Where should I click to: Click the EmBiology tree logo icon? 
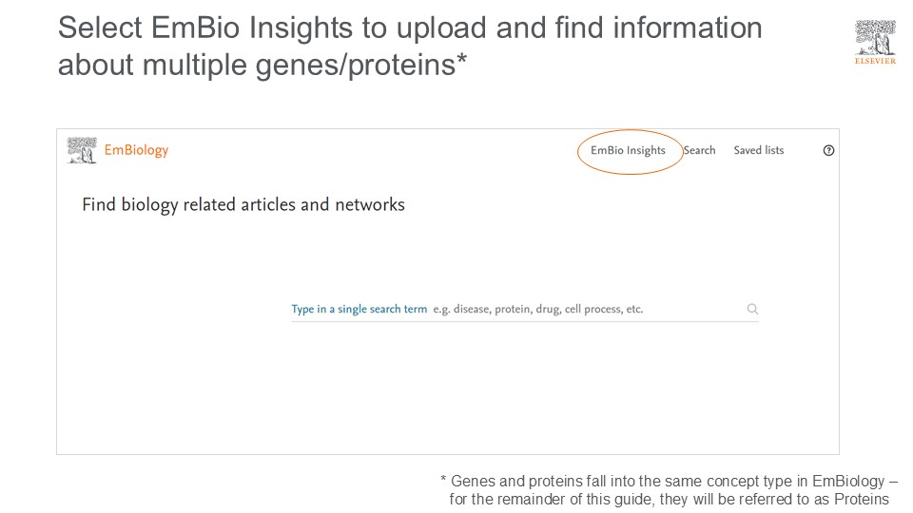pyautogui.click(x=82, y=150)
